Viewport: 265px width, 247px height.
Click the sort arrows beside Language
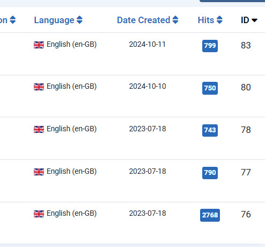[x=79, y=20]
